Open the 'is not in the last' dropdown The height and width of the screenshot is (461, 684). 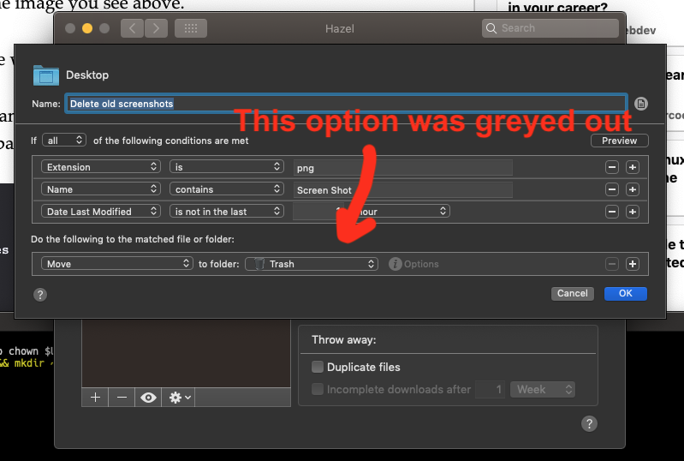click(x=227, y=212)
